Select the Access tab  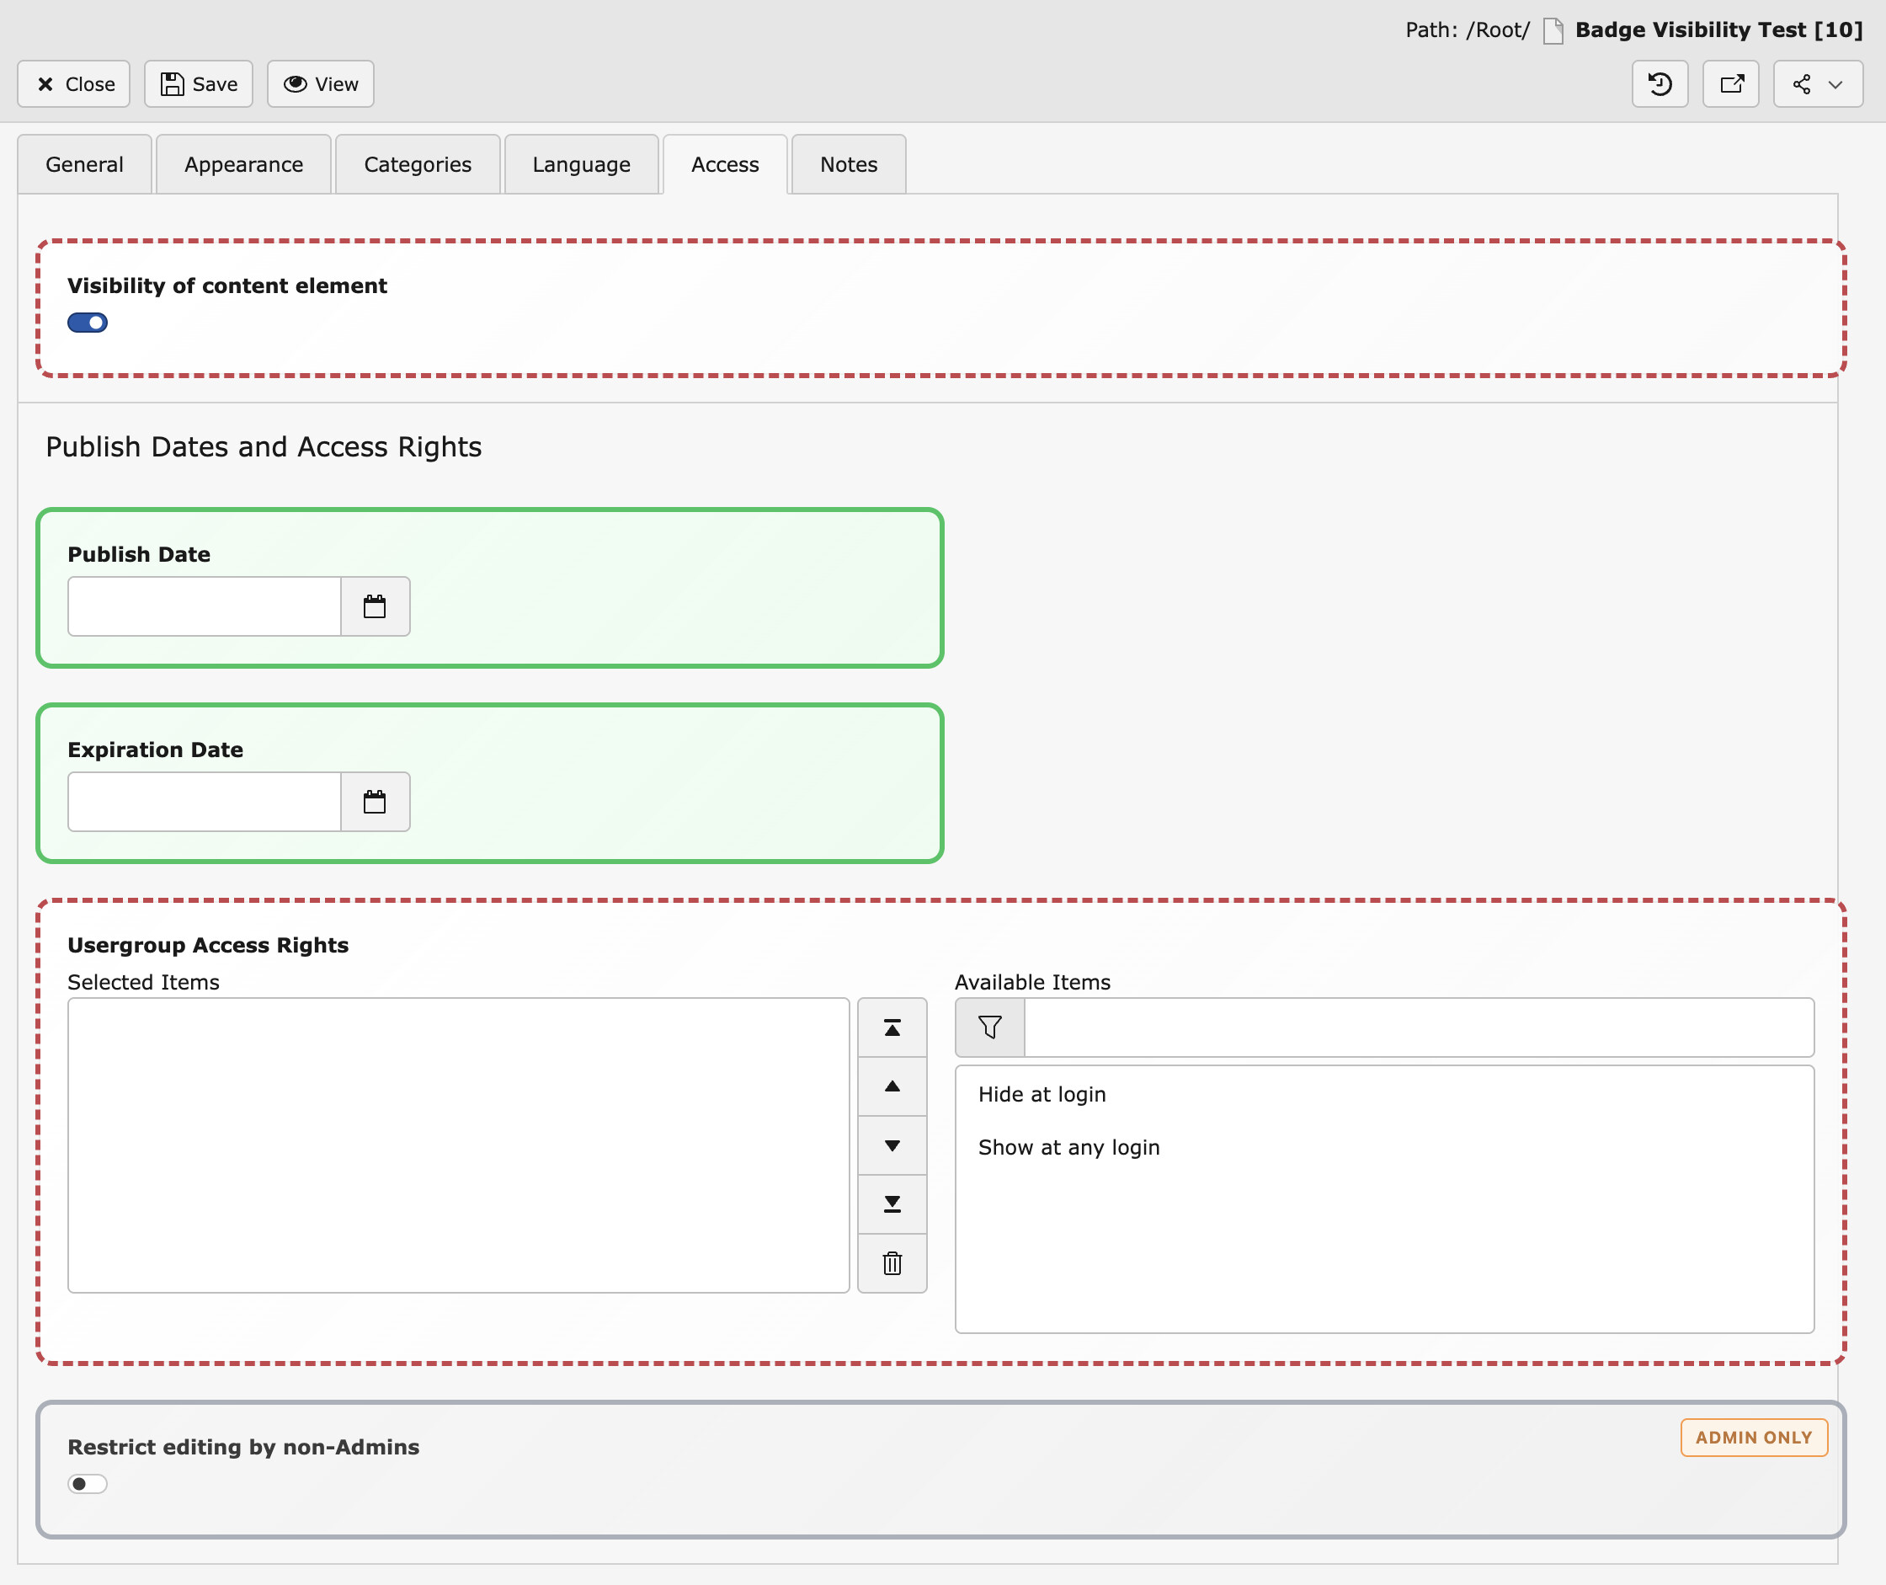(725, 164)
